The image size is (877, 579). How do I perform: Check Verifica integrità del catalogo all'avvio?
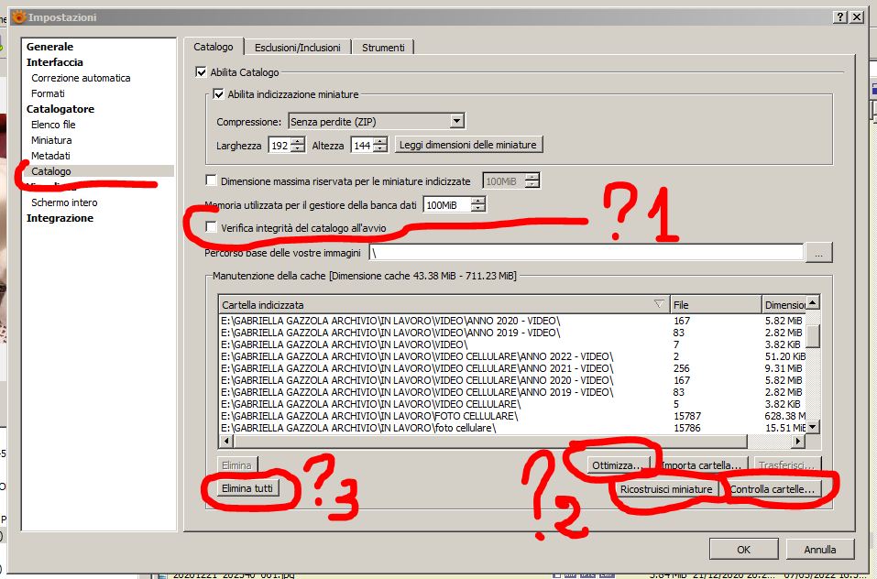(211, 227)
